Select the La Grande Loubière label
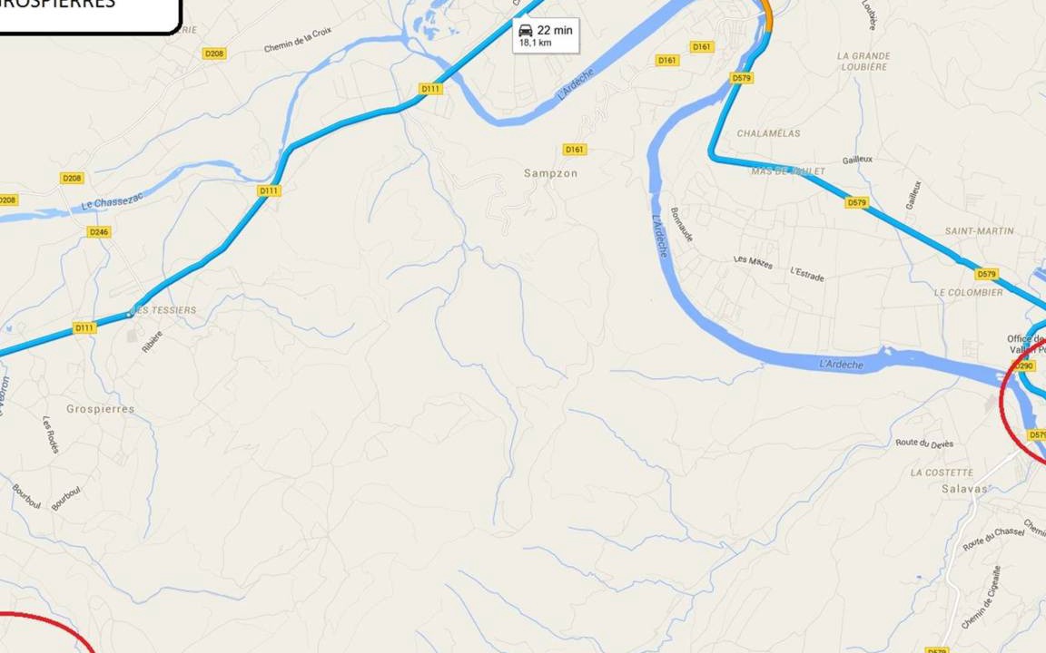The width and height of the screenshot is (1046, 653). tap(863, 62)
